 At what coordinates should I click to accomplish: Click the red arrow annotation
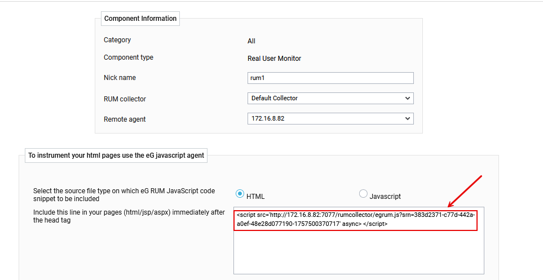[465, 192]
